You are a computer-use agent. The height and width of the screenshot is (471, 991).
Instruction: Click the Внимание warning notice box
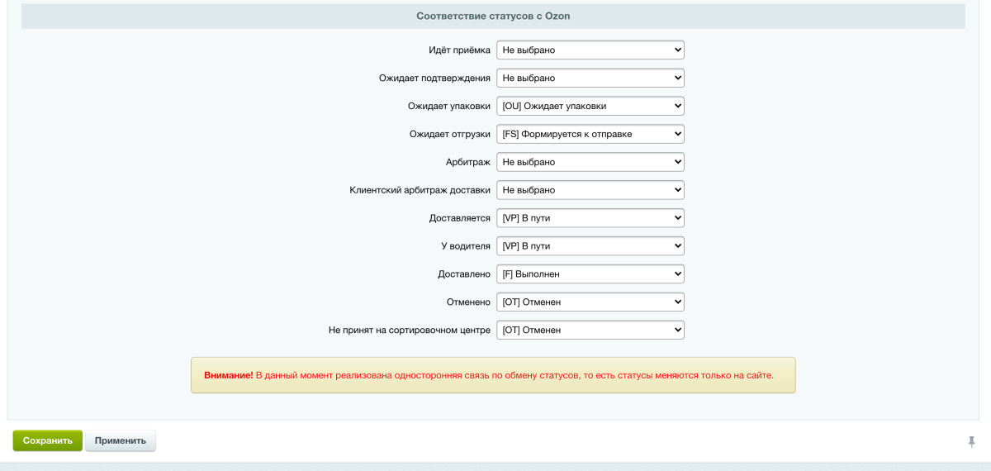tap(493, 375)
